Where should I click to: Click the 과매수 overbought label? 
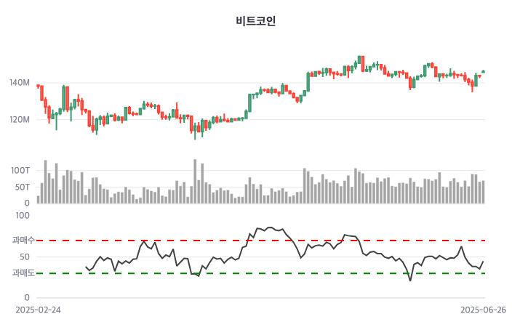pyautogui.click(x=23, y=240)
